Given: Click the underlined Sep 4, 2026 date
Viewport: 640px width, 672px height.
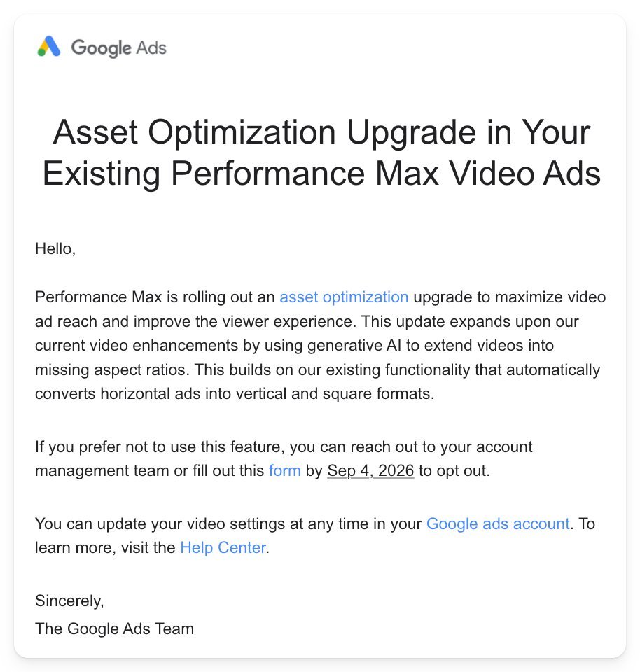Looking at the screenshot, I should (370, 470).
